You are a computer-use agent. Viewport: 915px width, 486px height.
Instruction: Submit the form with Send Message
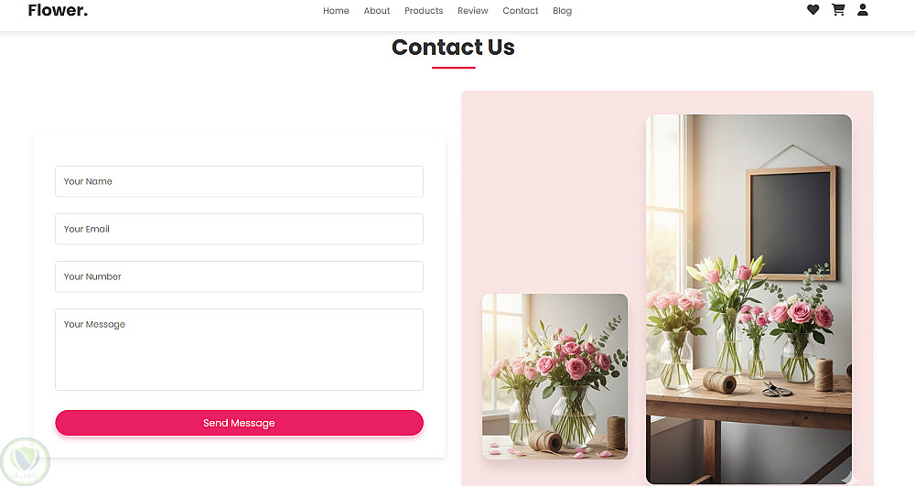tap(239, 423)
